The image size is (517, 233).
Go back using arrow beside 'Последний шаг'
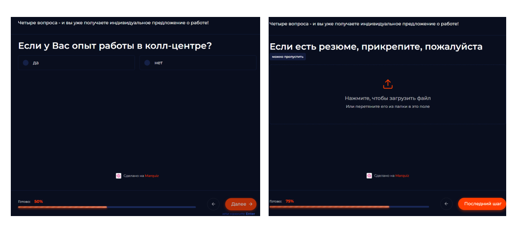[x=446, y=204]
